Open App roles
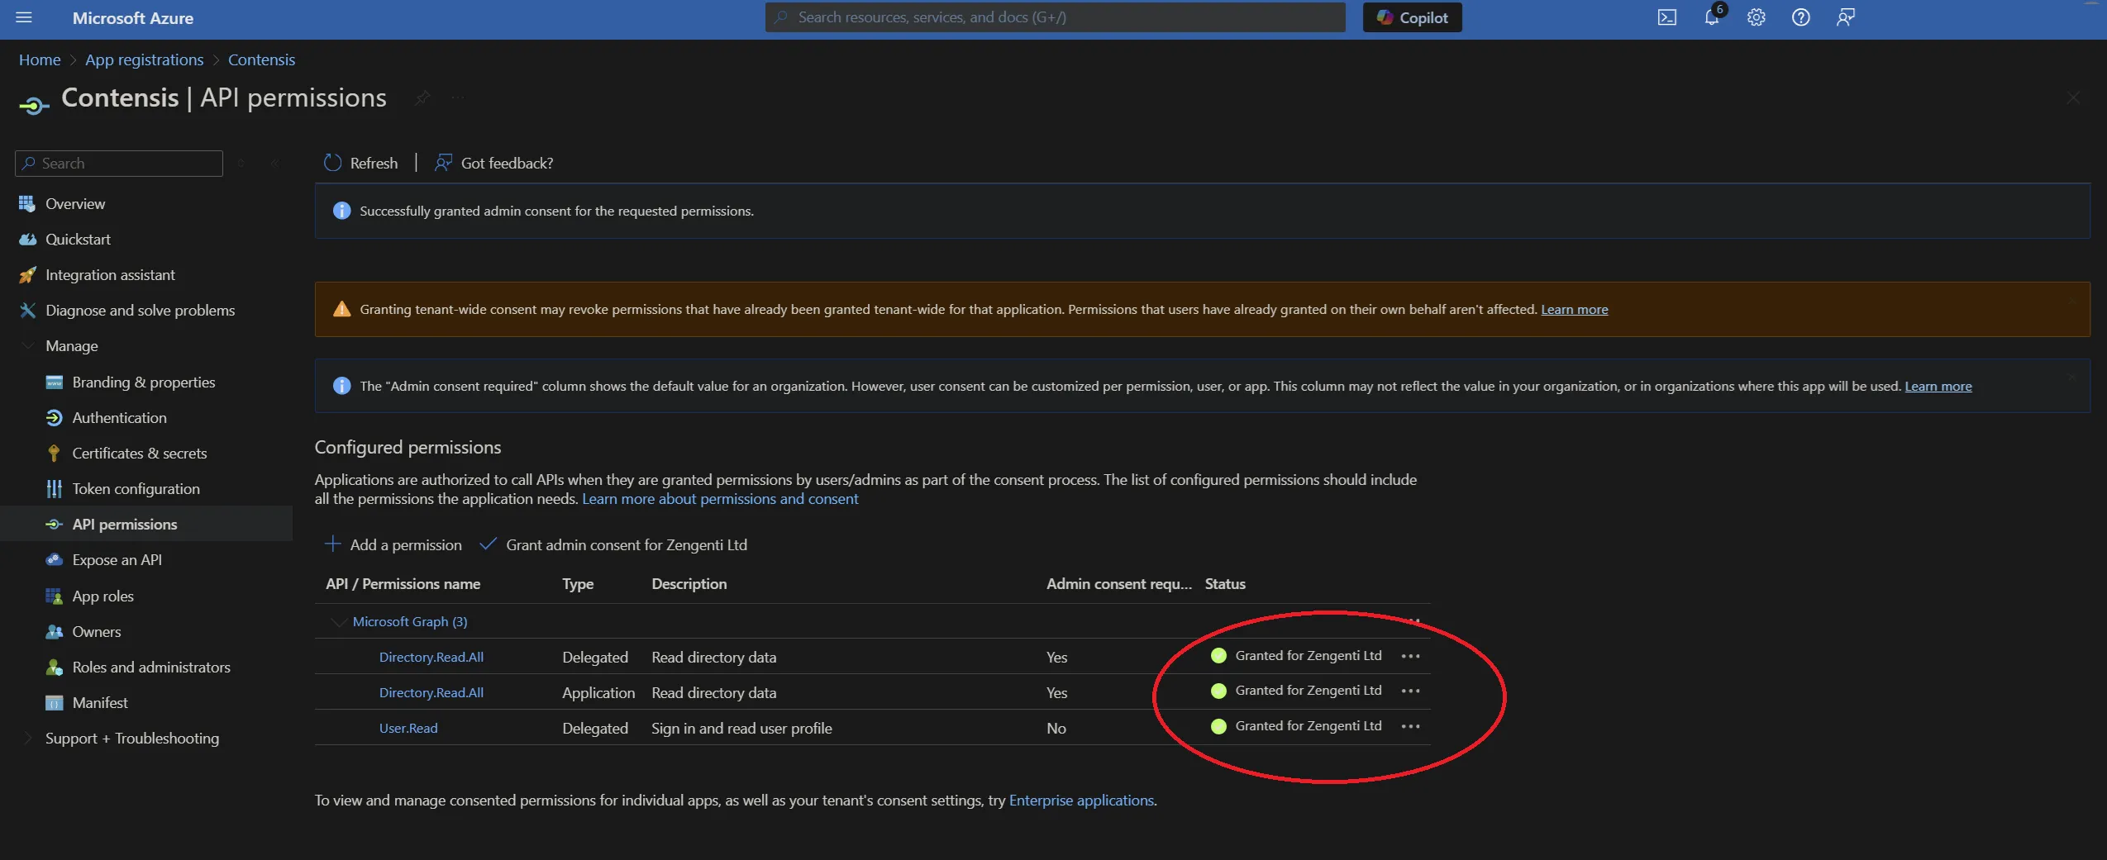Viewport: 2107px width, 860px height. (102, 596)
